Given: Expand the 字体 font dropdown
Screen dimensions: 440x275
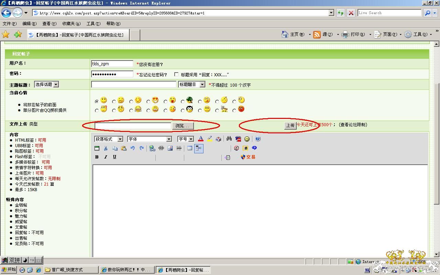Looking at the screenshot, I should tap(150, 139).
